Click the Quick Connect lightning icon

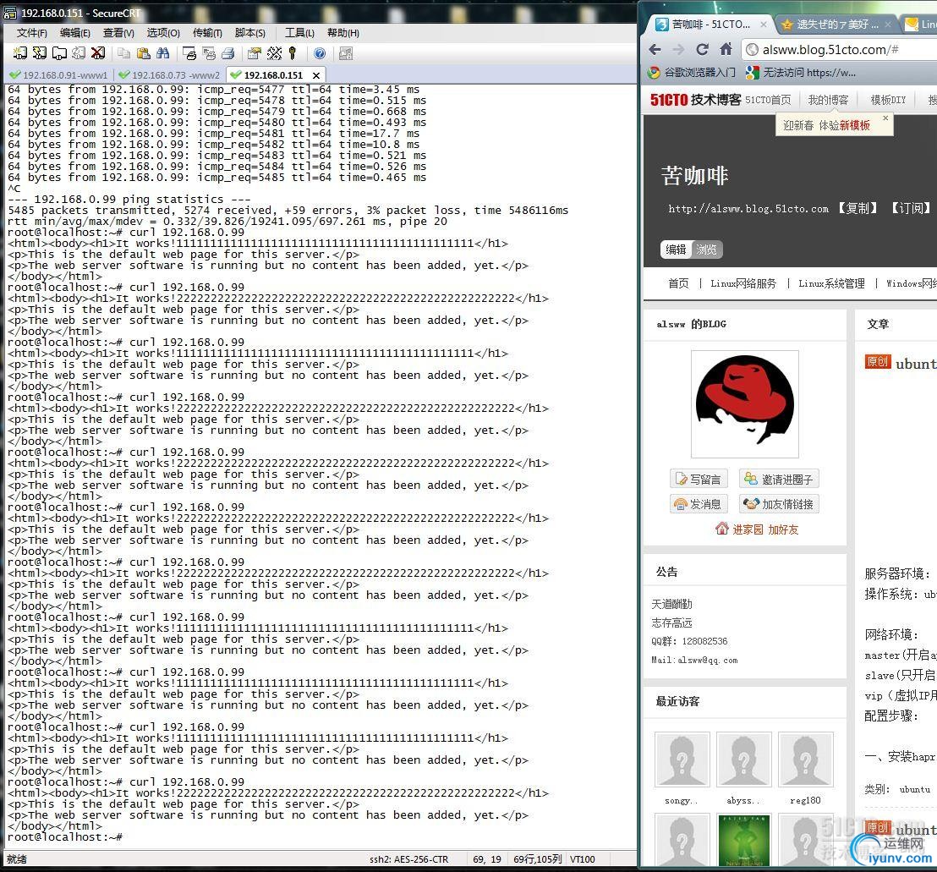point(40,54)
